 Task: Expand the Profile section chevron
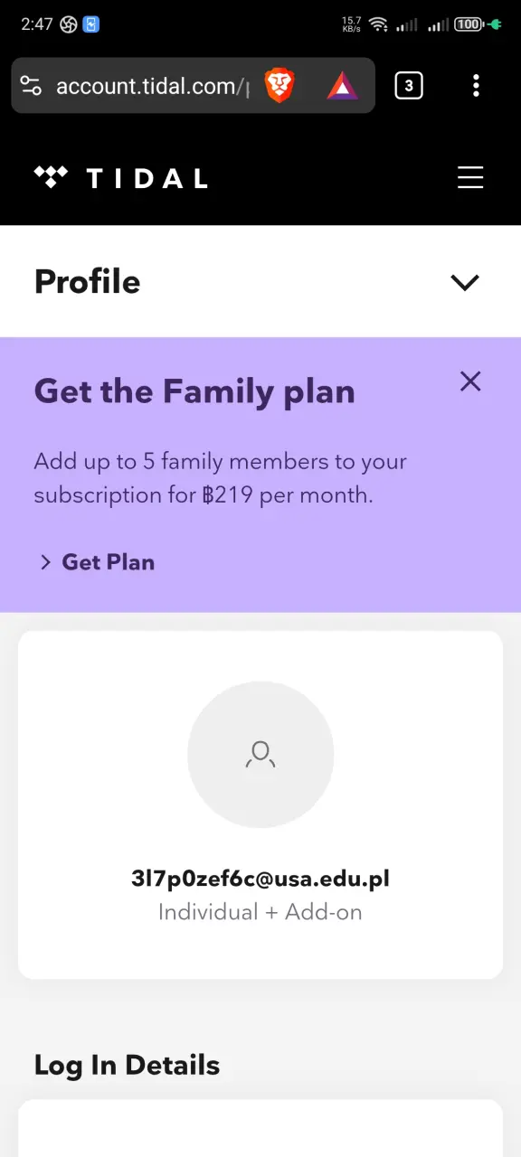point(465,283)
